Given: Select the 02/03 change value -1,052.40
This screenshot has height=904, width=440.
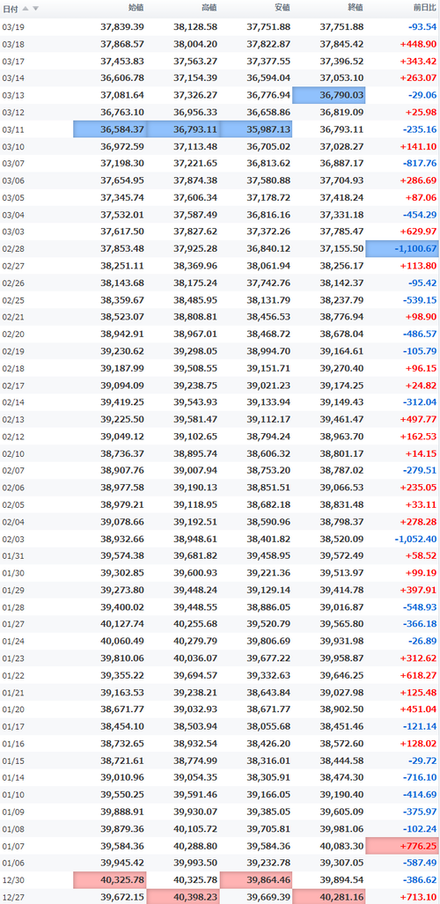Looking at the screenshot, I should click(x=415, y=539).
